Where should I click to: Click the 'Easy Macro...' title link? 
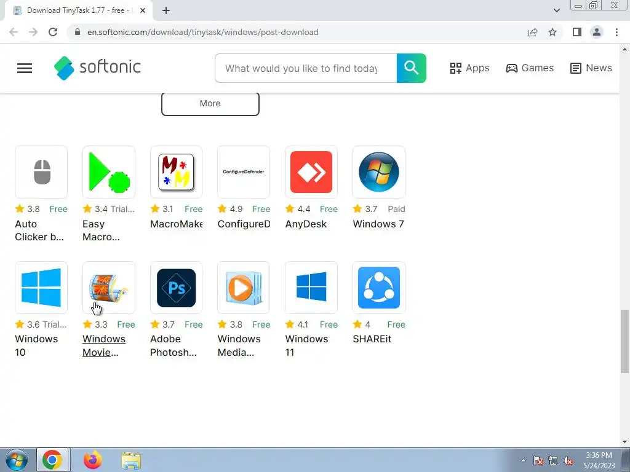[101, 230]
